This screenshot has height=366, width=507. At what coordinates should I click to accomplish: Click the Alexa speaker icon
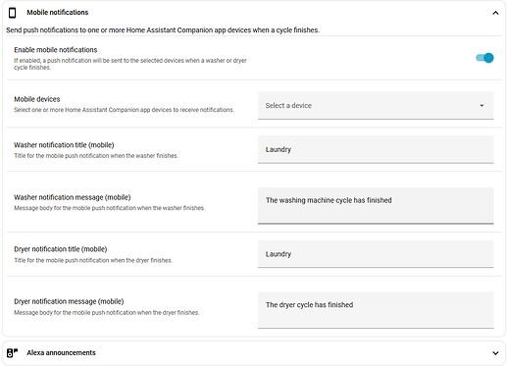tap(12, 353)
